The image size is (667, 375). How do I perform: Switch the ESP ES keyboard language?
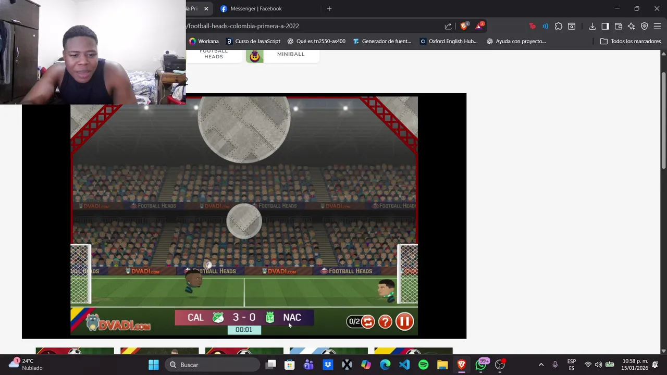pyautogui.click(x=572, y=365)
